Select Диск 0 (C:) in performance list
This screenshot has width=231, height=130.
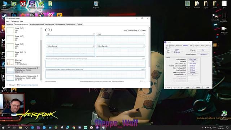click(x=23, y=30)
